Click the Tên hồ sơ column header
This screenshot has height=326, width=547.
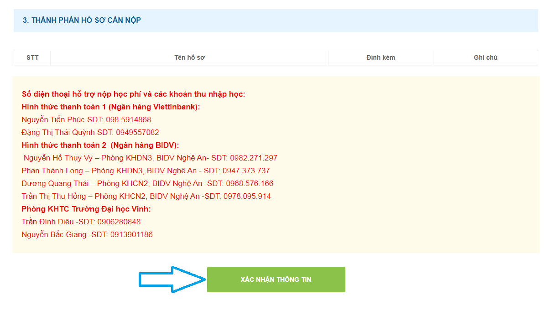189,57
